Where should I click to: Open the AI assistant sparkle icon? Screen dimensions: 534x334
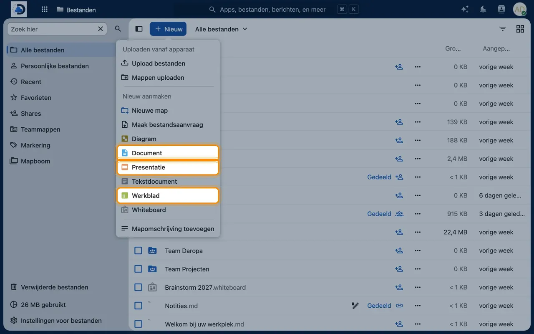[465, 9]
